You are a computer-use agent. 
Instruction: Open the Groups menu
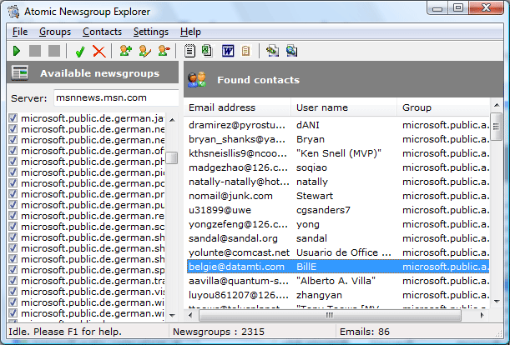[55, 32]
